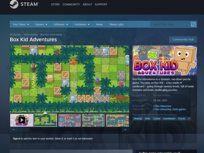Click the Box Kid Adventures header banner image
204x153 pixels.
(165, 60)
